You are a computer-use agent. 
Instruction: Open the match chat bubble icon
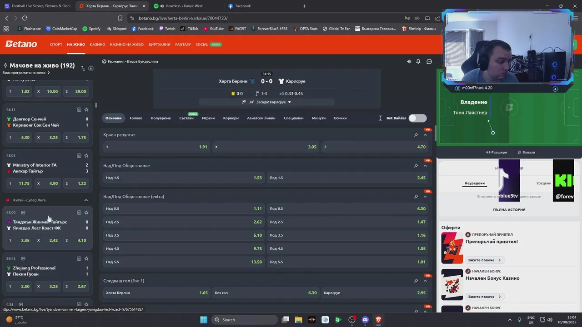429,61
